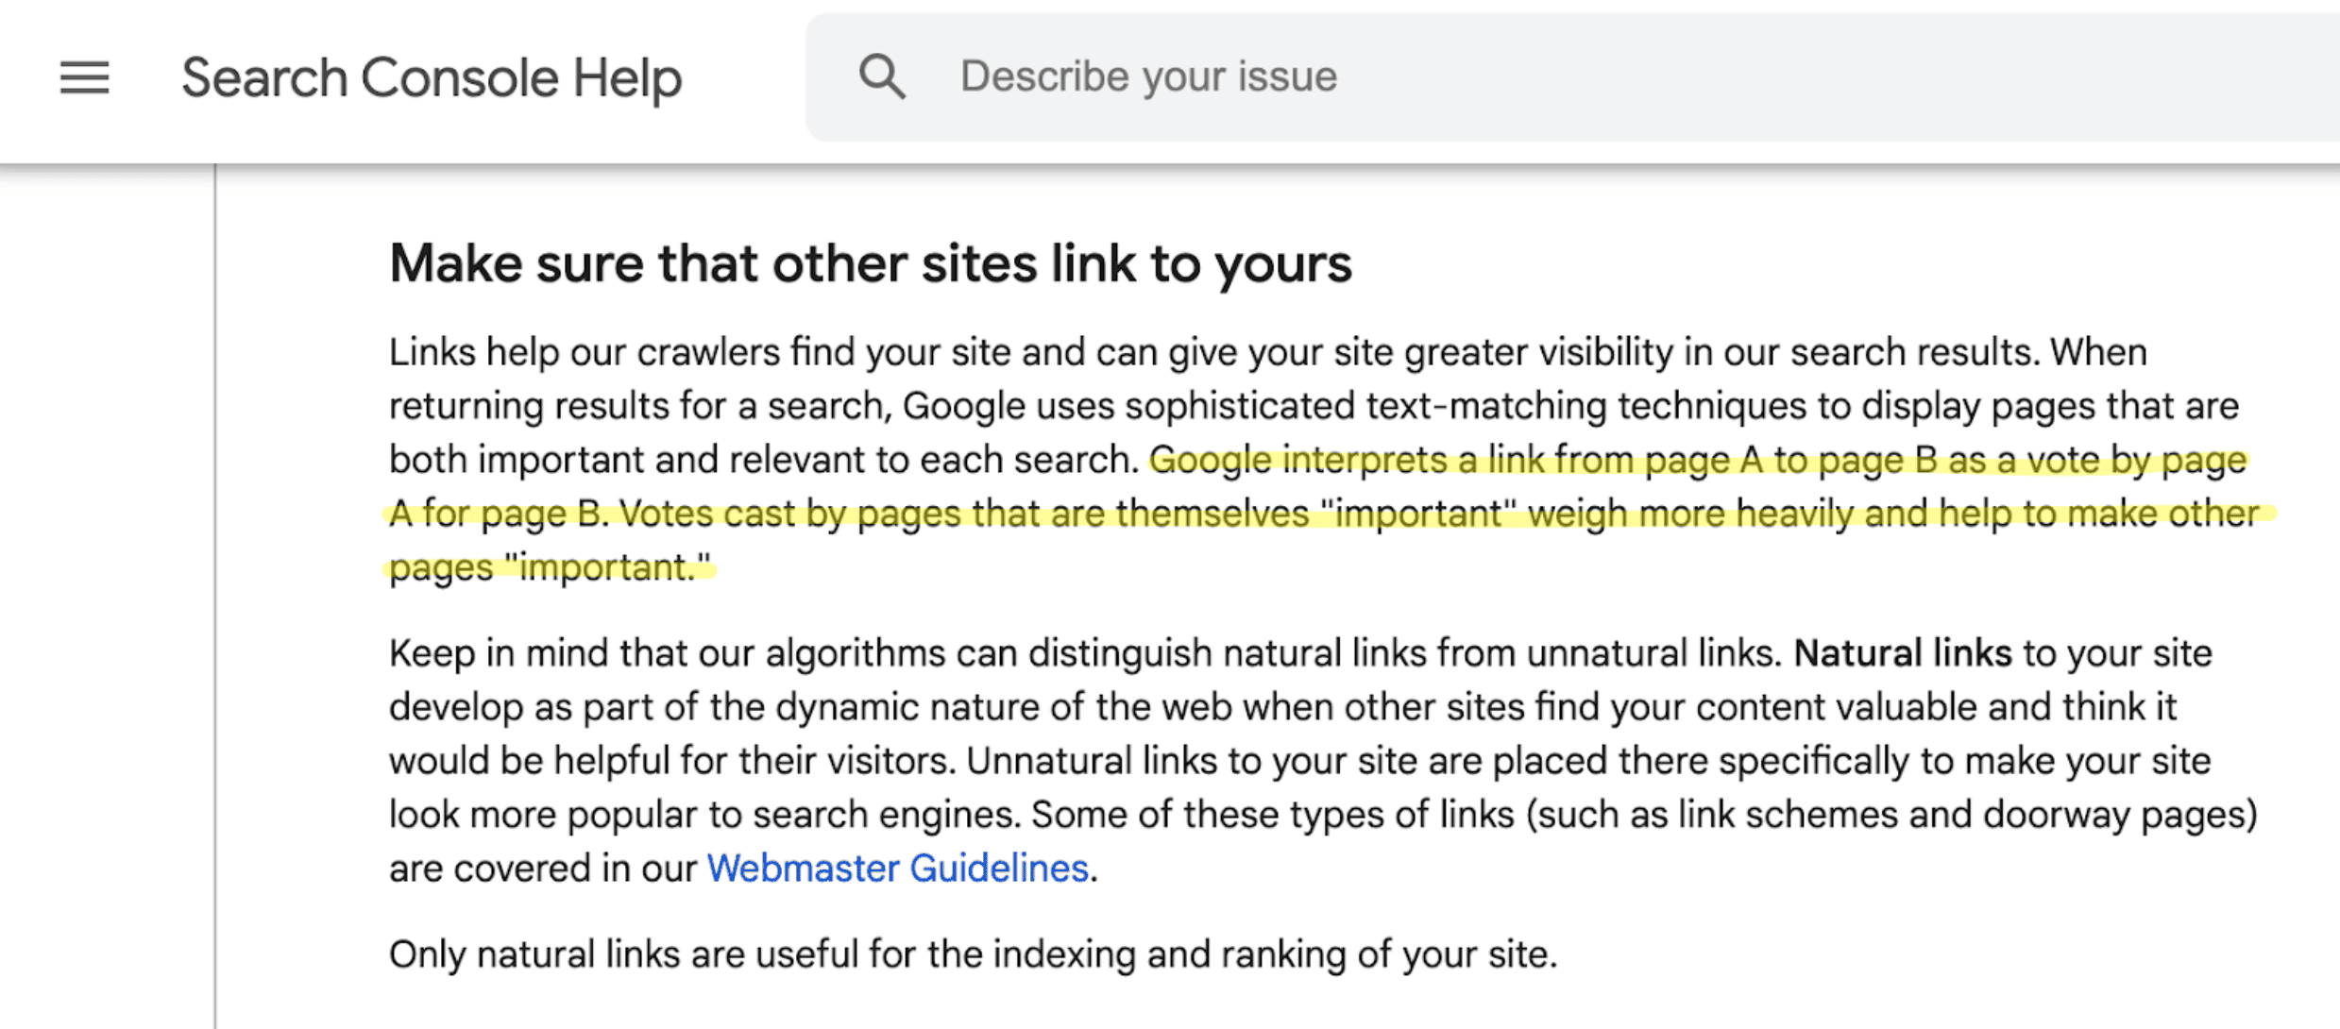Click the word "Help" in the page title
The image size is (2340, 1029).
pos(627,77)
